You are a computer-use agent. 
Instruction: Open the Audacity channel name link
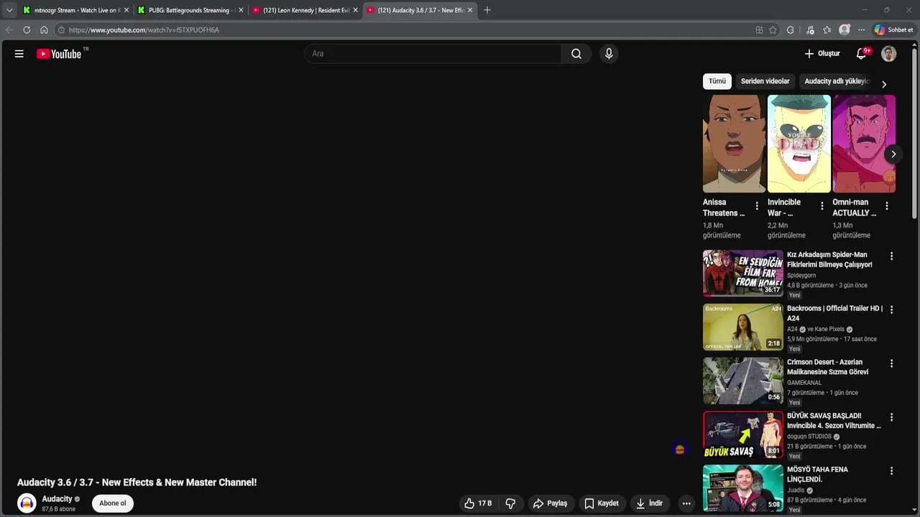(x=57, y=499)
